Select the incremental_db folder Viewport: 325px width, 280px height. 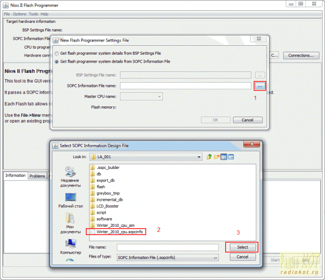[107, 200]
